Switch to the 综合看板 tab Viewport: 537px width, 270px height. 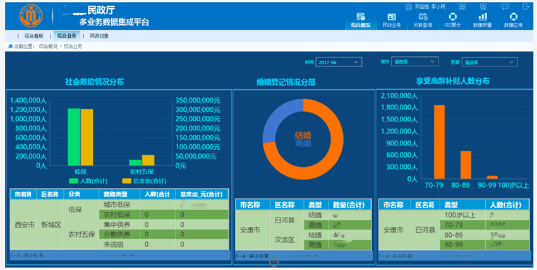(x=33, y=36)
